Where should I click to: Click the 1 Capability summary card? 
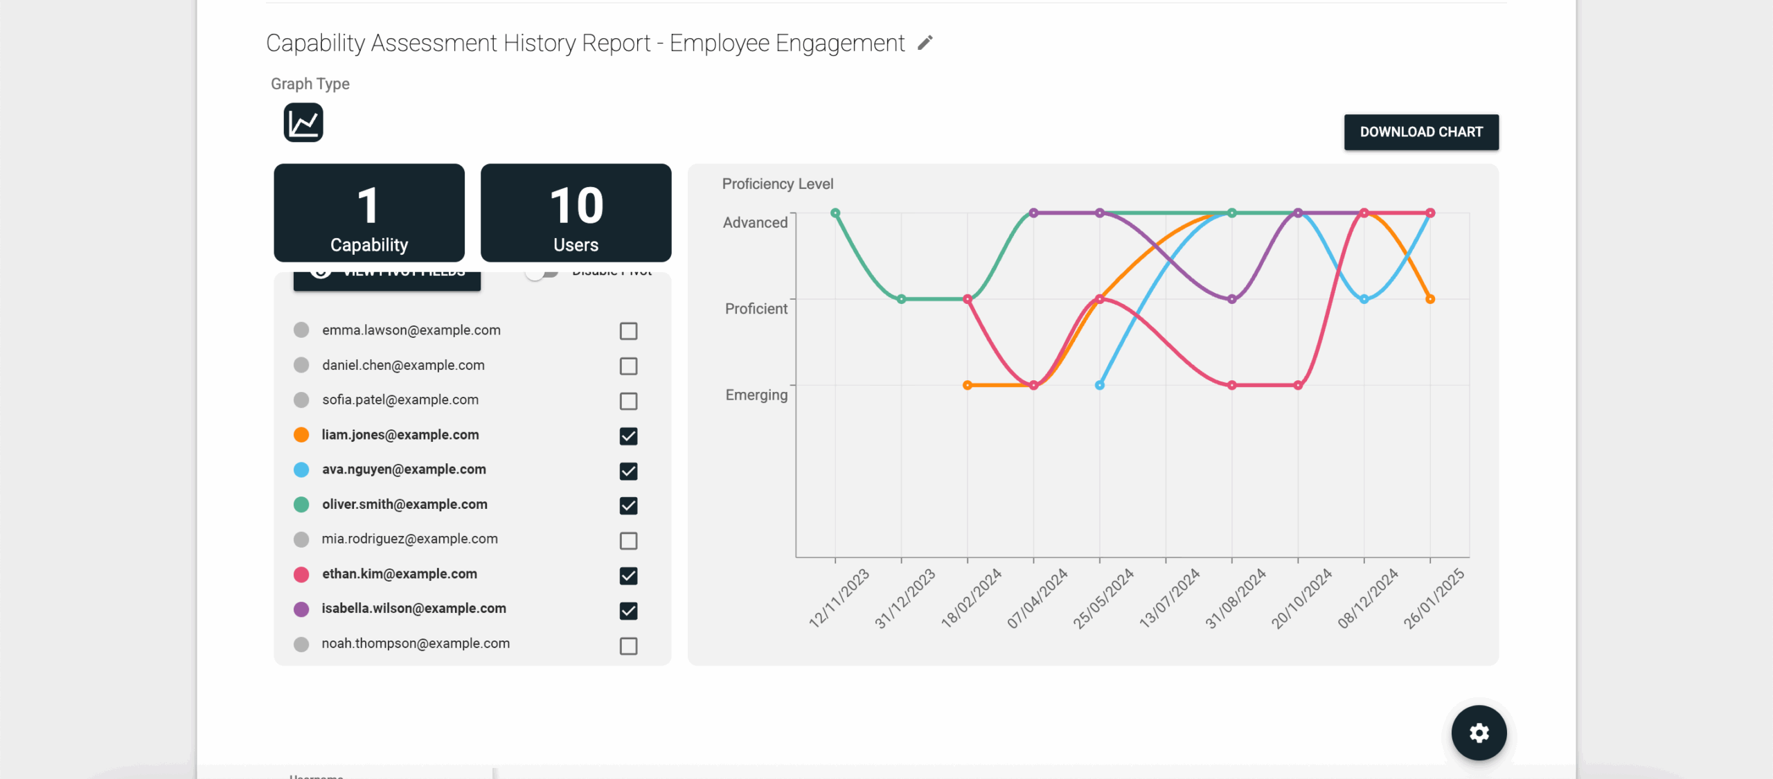(x=369, y=213)
